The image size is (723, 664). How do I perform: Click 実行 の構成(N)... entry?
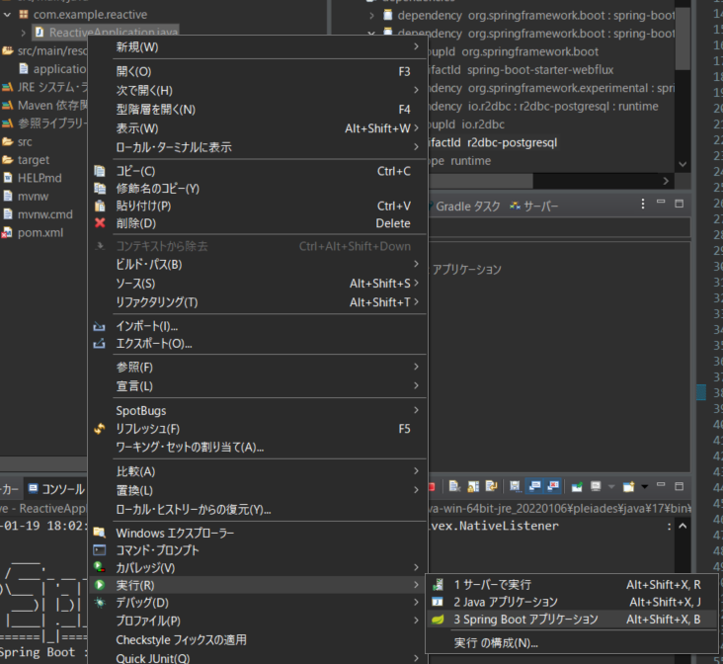pyautogui.click(x=571, y=643)
